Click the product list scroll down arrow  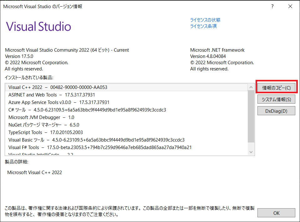click(x=251, y=152)
